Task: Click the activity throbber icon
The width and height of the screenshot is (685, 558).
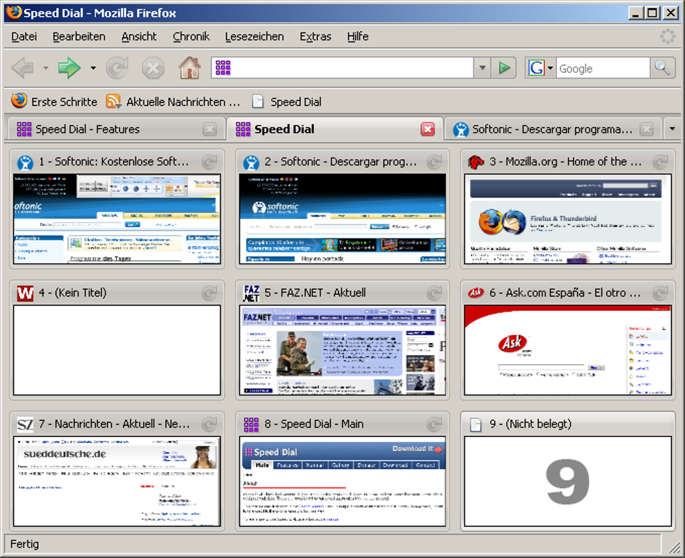Action: pos(668,36)
